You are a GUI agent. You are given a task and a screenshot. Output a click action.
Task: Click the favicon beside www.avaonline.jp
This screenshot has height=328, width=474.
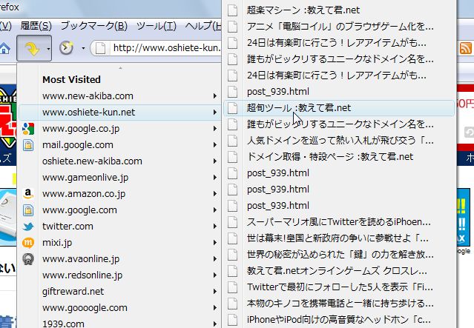click(x=28, y=259)
